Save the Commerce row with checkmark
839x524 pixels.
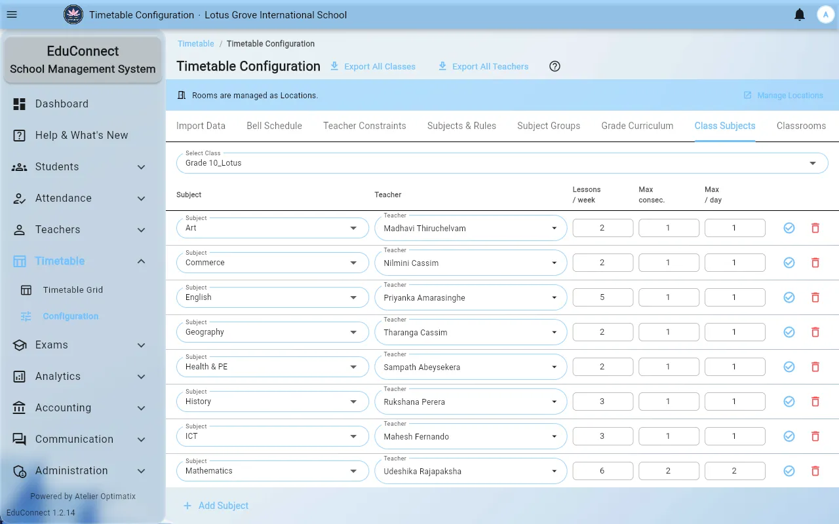coord(789,263)
